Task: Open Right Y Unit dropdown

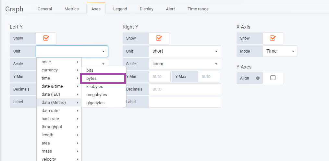Action: point(185,51)
